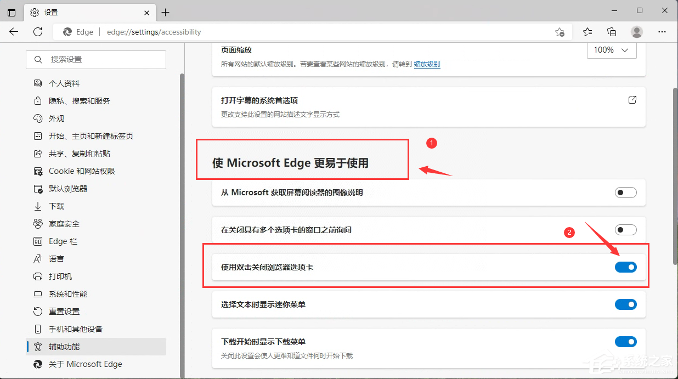Click the lock icon beside 隐私、搜索和服务
This screenshot has width=678, height=379.
[38, 101]
